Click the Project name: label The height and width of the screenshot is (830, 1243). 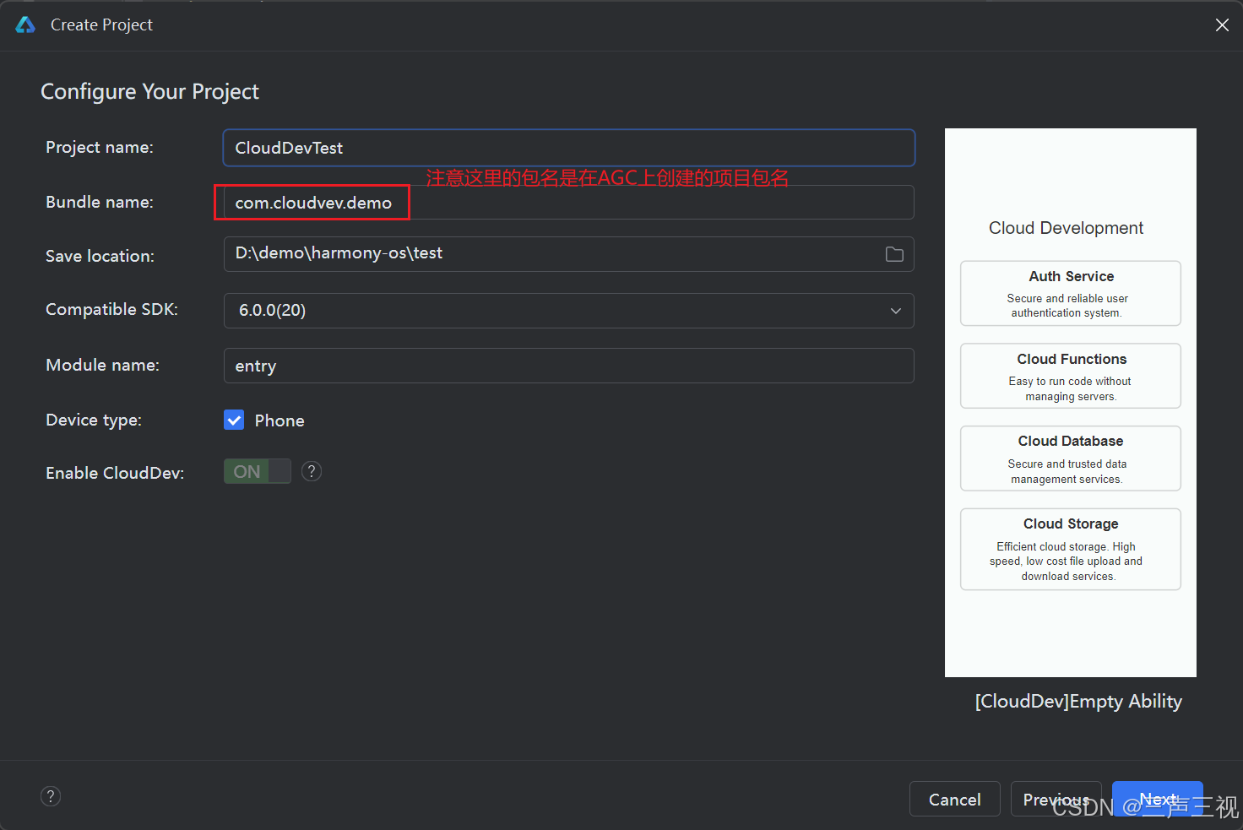pyautogui.click(x=100, y=147)
